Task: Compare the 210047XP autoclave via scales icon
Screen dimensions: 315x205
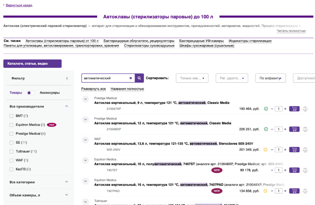Action: pos(305,109)
